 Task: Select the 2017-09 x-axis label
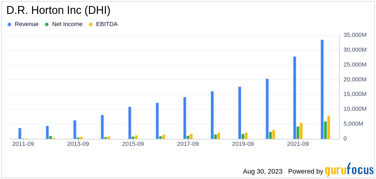pyautogui.click(x=188, y=144)
